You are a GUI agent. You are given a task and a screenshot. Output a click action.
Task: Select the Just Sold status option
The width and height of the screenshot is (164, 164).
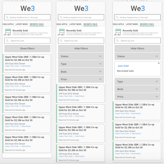pos(123,66)
